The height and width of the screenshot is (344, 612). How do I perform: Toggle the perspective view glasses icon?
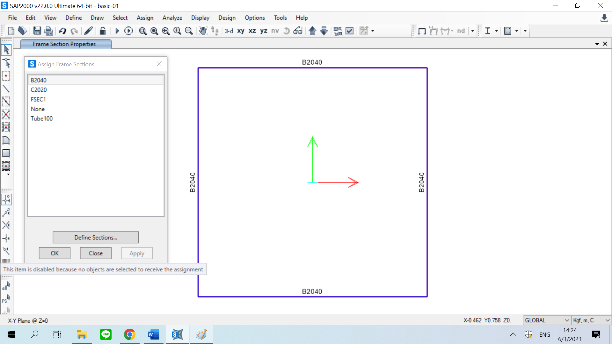point(298,31)
